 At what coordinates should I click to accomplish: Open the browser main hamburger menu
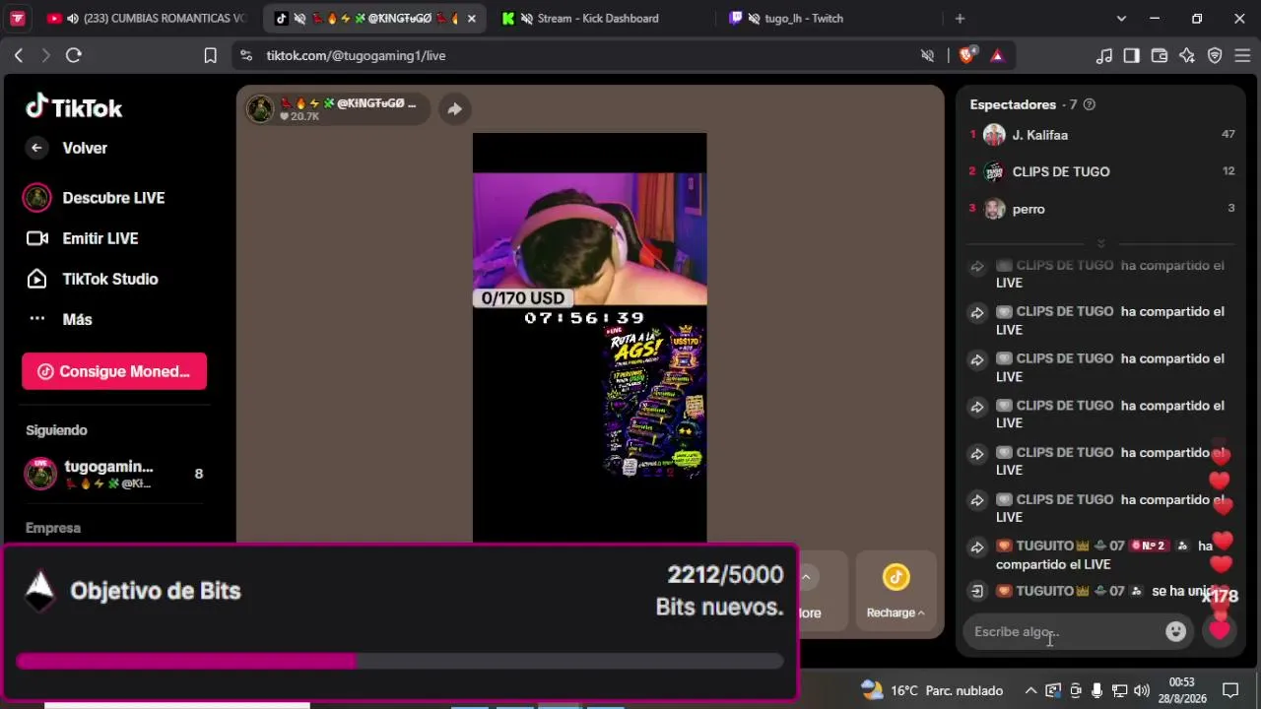point(1242,56)
